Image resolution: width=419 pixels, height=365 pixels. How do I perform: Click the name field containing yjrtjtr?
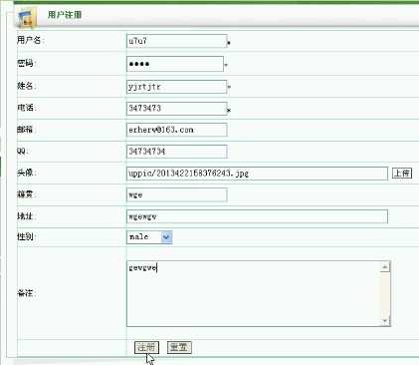(177, 87)
